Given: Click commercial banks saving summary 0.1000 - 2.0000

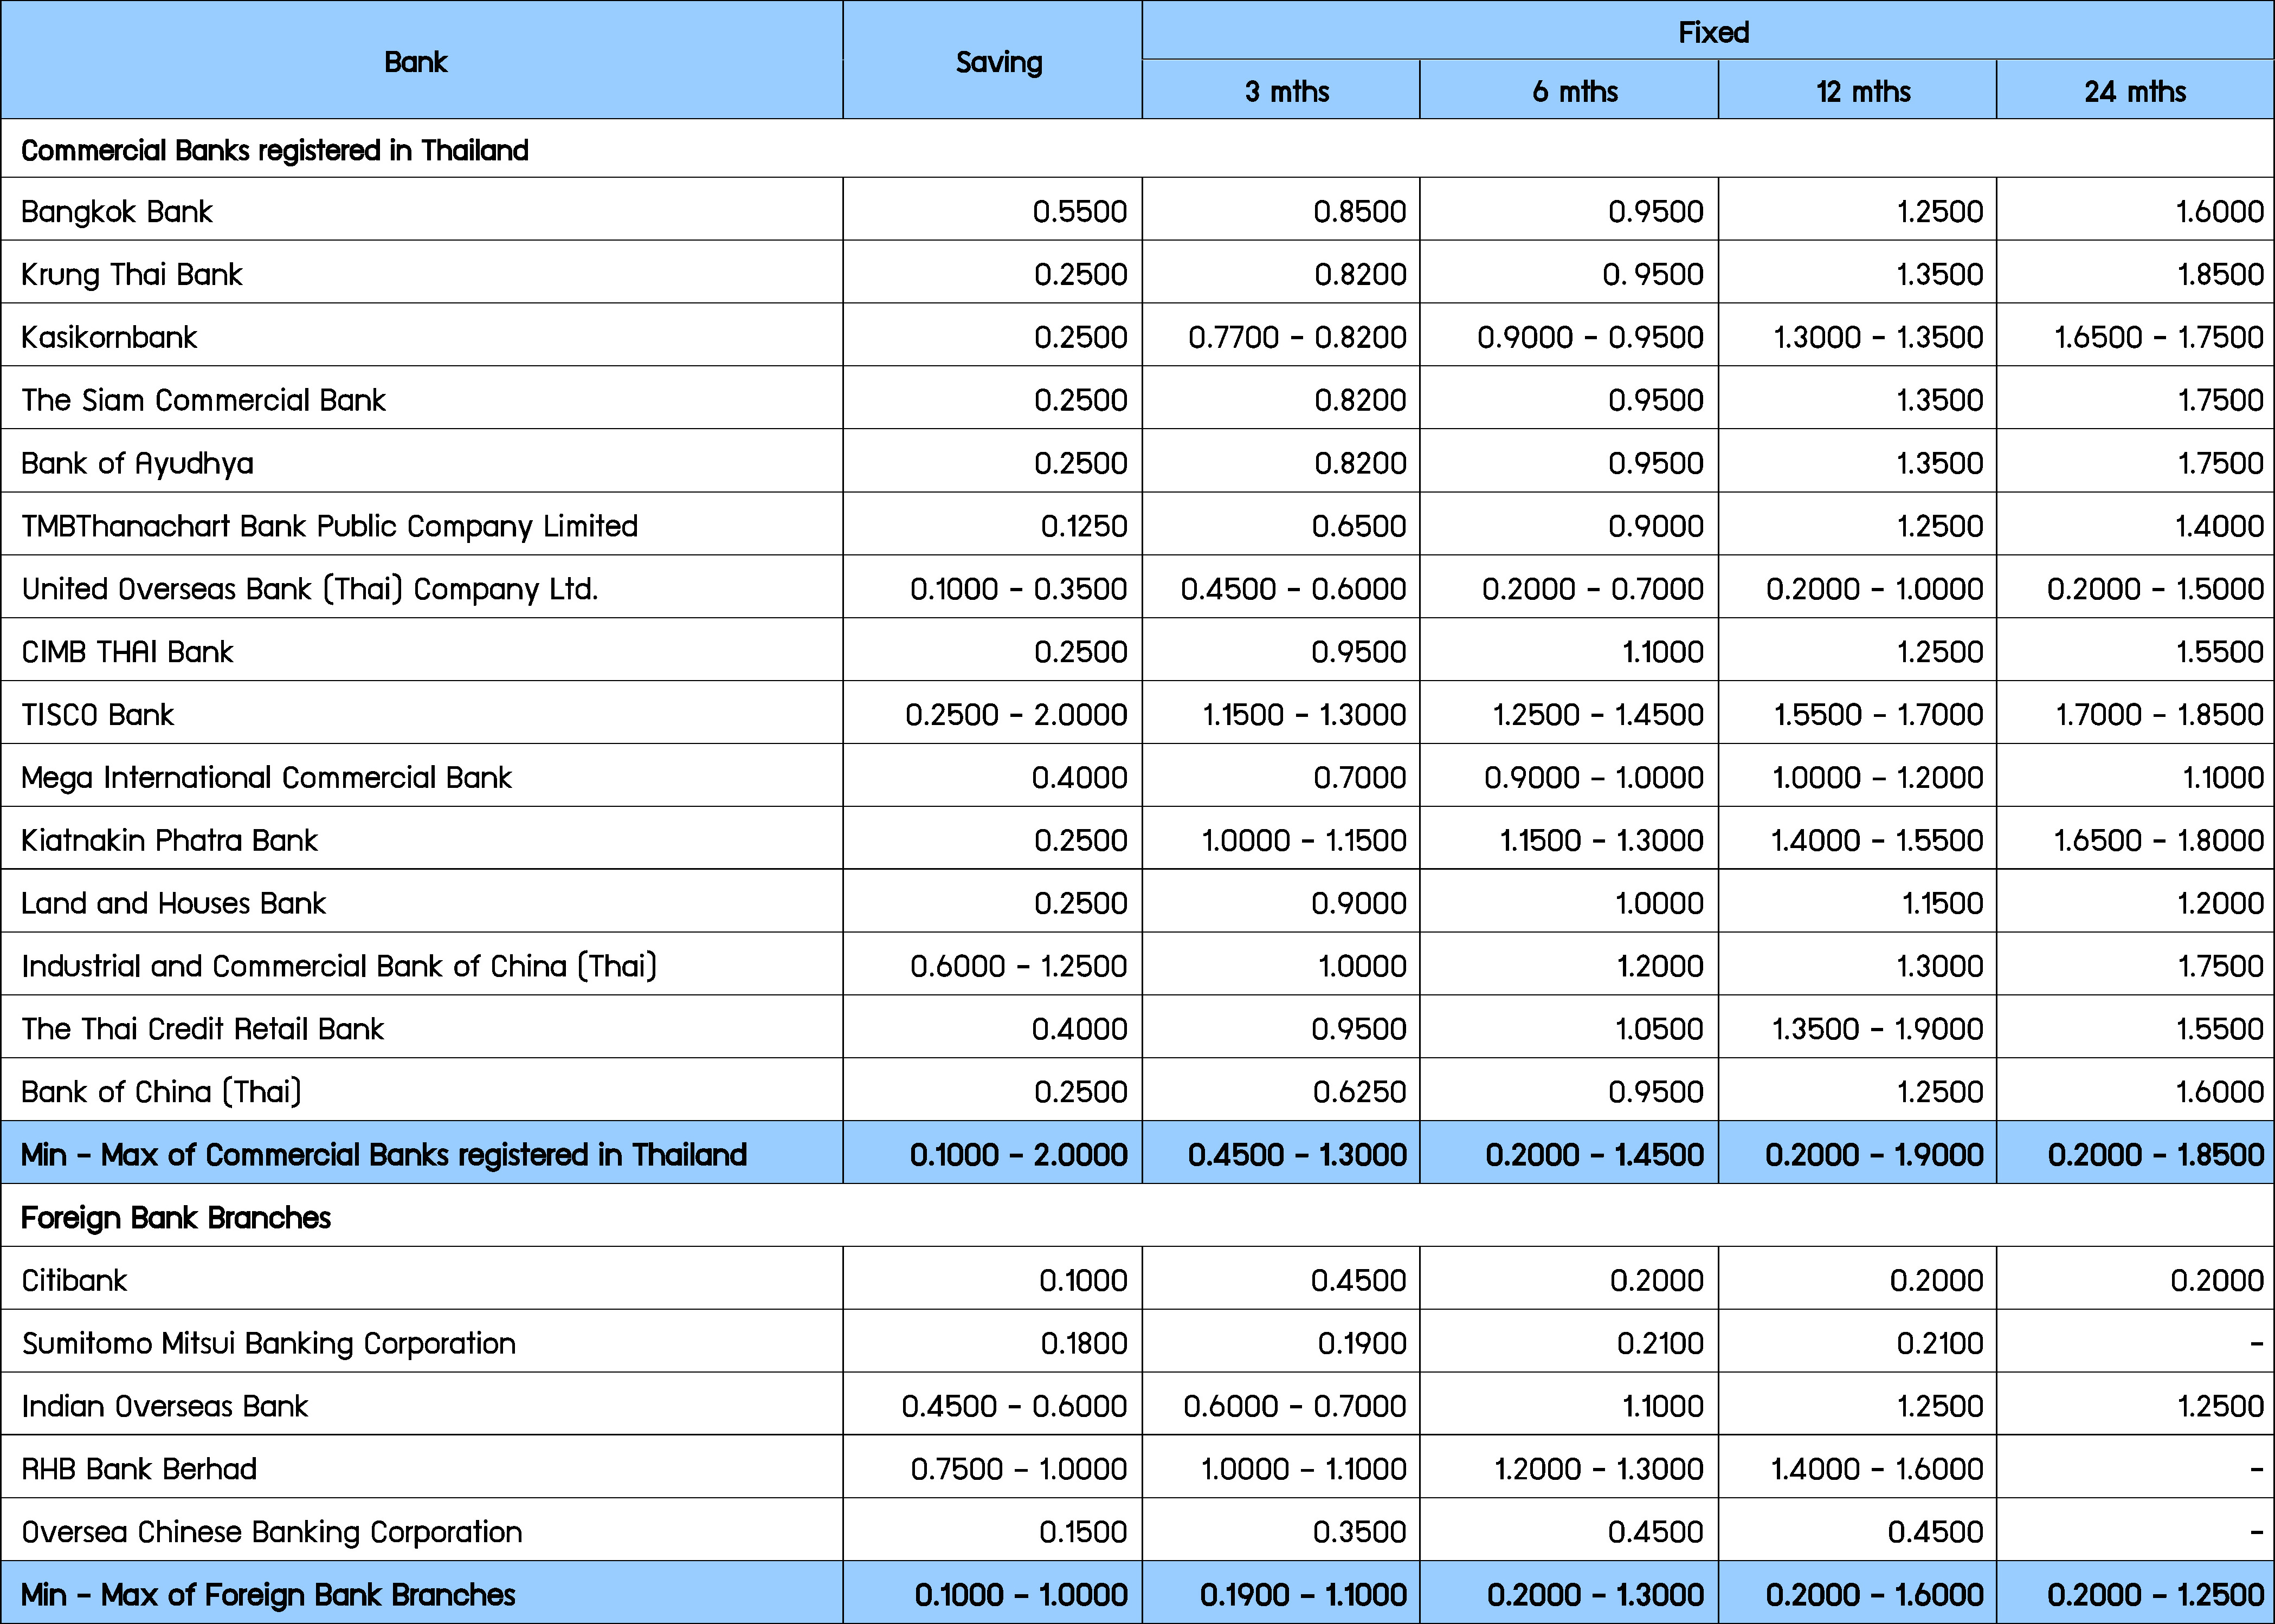Looking at the screenshot, I should pos(1019,1155).
